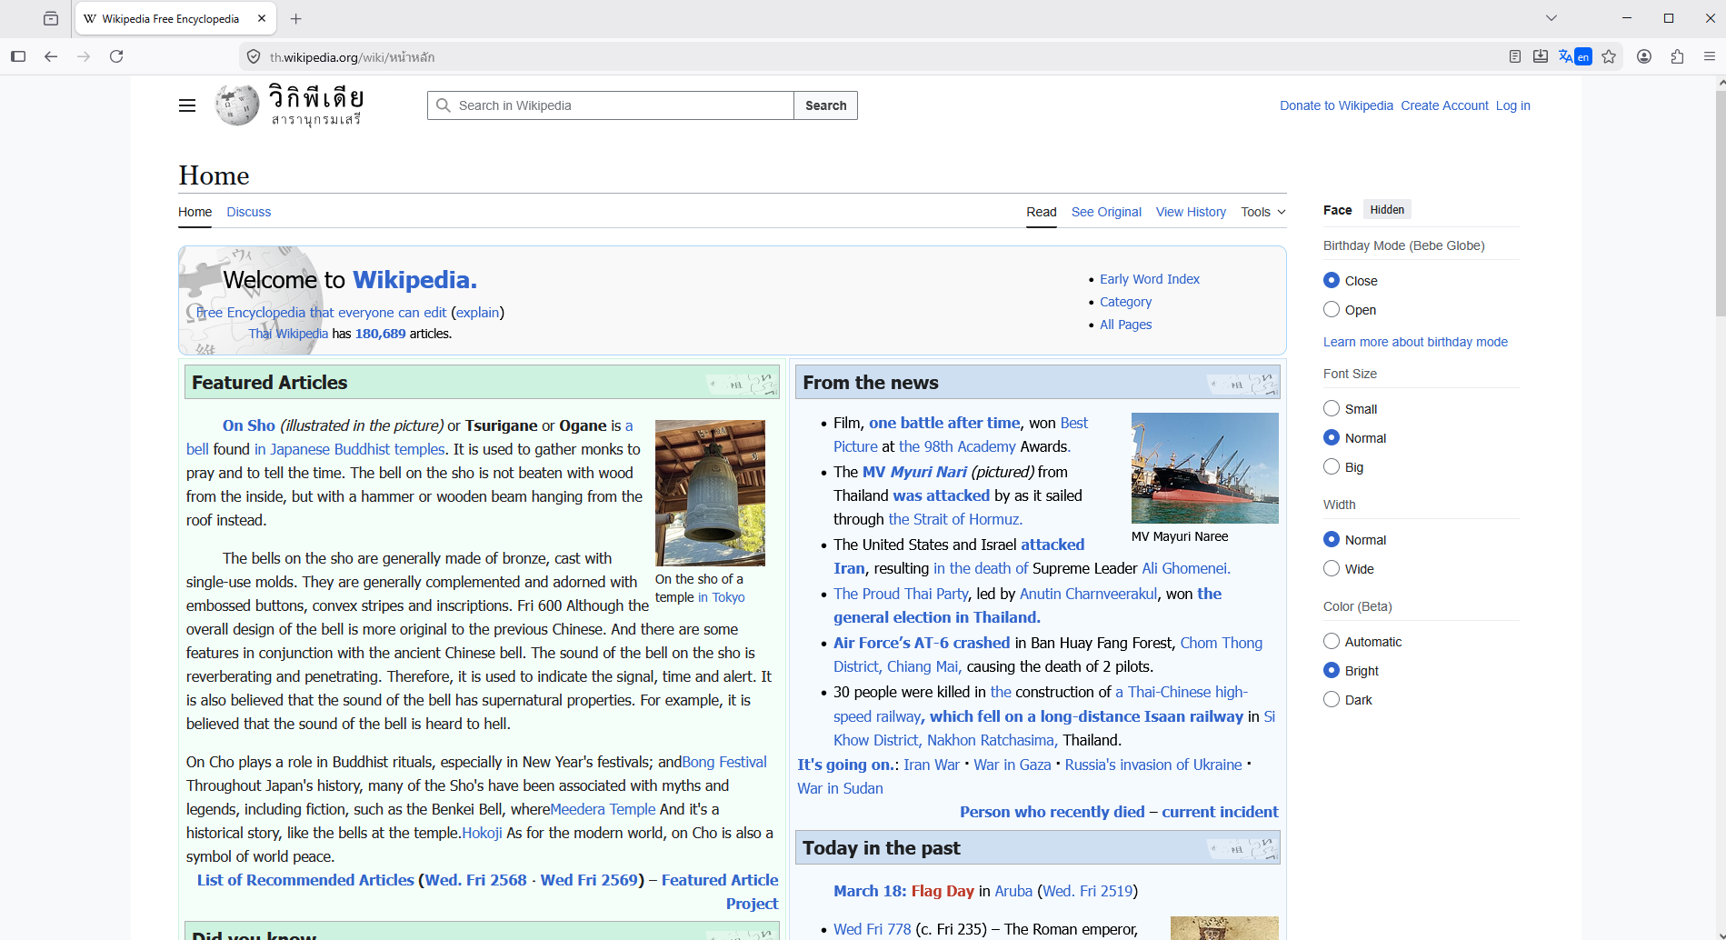Click the Wikipedia globe logo

(237, 105)
